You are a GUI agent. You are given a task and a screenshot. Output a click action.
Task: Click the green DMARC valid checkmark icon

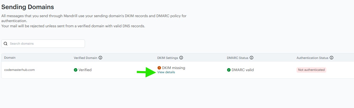(x=229, y=70)
